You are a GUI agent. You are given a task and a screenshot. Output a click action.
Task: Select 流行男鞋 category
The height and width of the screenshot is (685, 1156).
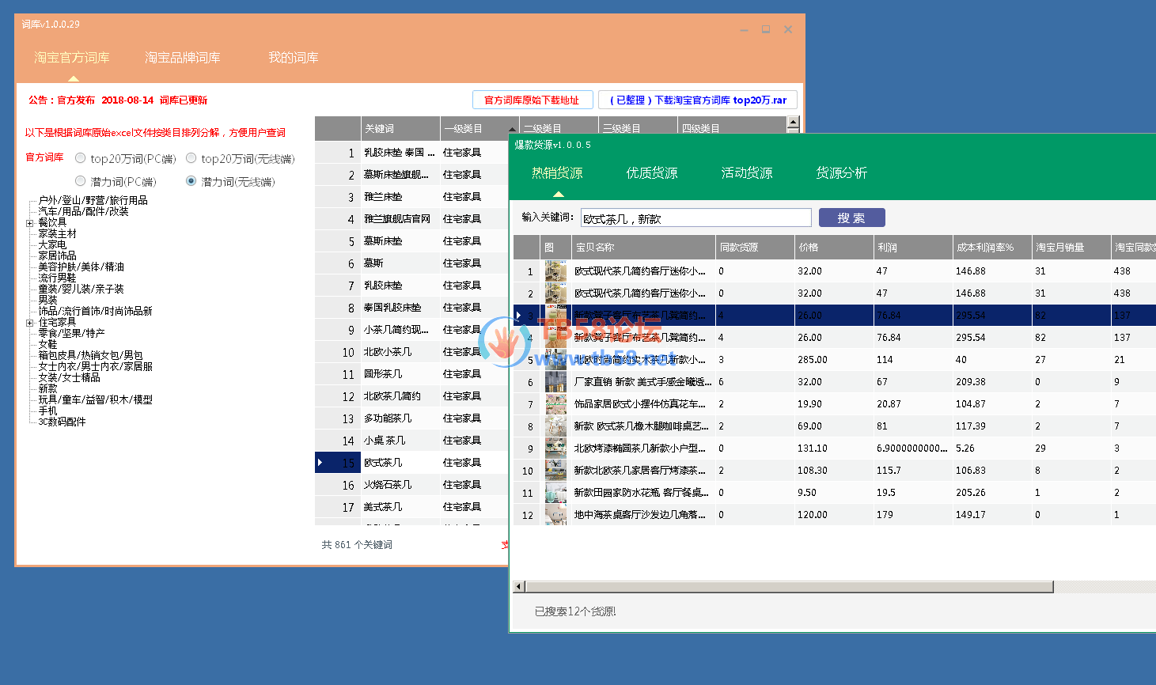[58, 278]
